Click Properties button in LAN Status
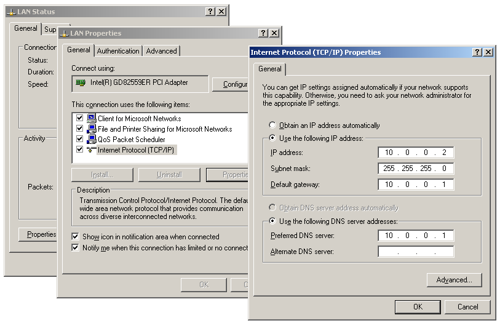This screenshot has height=326, width=500. coord(38,234)
